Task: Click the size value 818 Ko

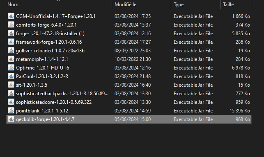Action: [243, 76]
